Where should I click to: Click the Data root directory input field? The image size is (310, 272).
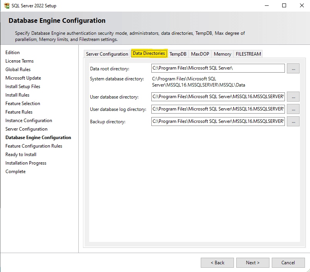218,68
